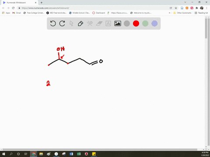The width and height of the screenshot is (210, 157).
Task: Open Sticky Notes from taskbar
Action: coord(94,154)
